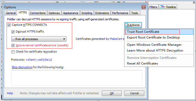Select Export Root Certificate to Desktop
The width and height of the screenshot is (196, 101).
point(159,37)
